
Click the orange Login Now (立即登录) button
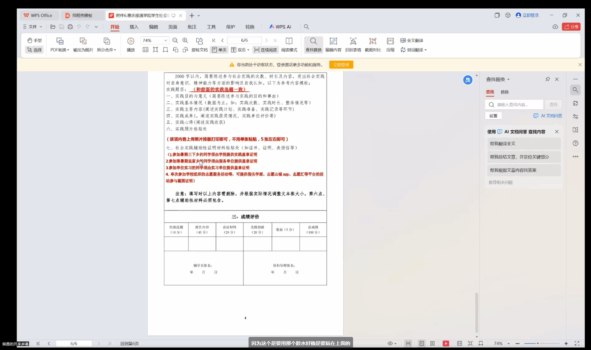[x=341, y=65]
